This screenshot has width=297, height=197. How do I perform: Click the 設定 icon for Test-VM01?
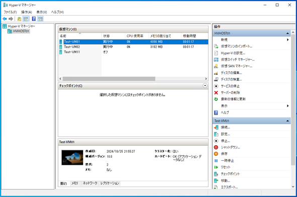click(x=216, y=134)
